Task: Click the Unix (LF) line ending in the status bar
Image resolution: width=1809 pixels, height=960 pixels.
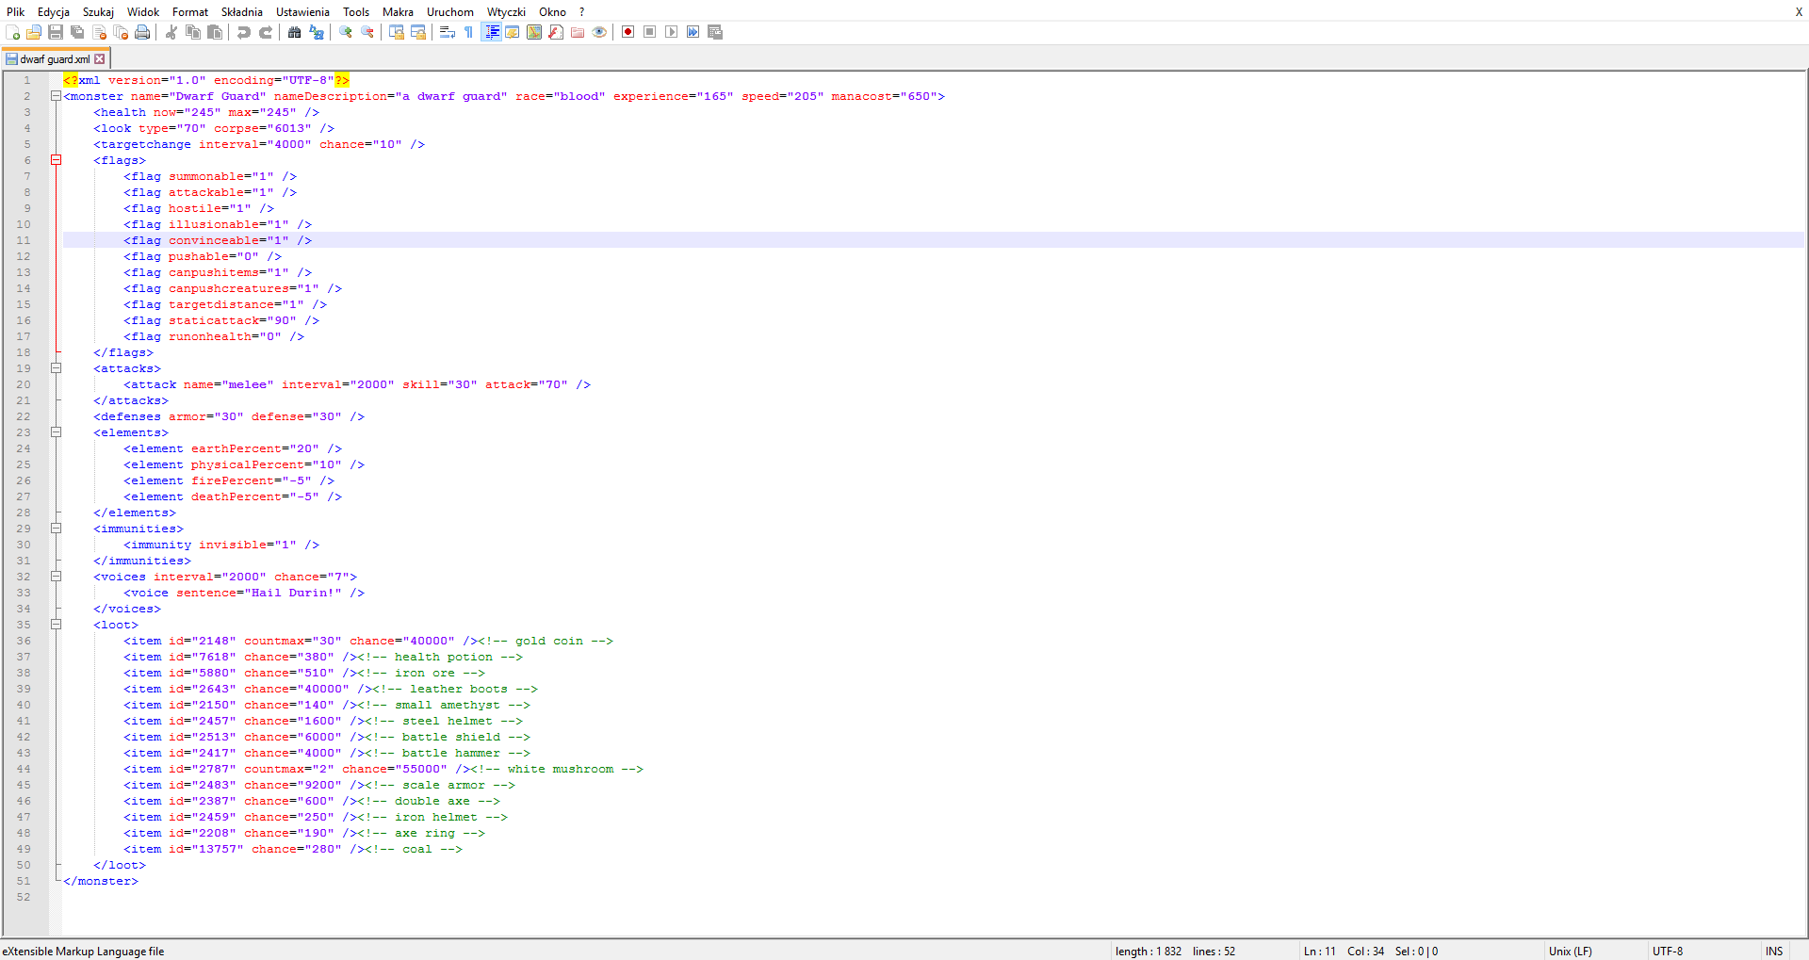Action: click(1570, 951)
